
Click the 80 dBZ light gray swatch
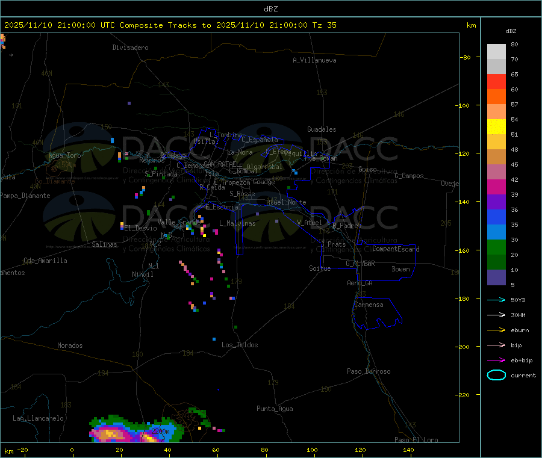coord(496,52)
